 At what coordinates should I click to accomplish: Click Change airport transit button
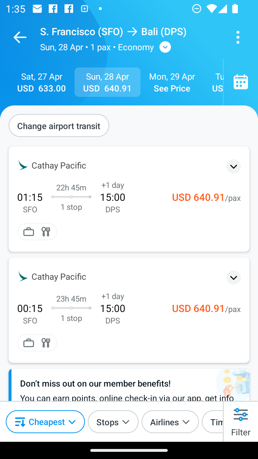[59, 126]
